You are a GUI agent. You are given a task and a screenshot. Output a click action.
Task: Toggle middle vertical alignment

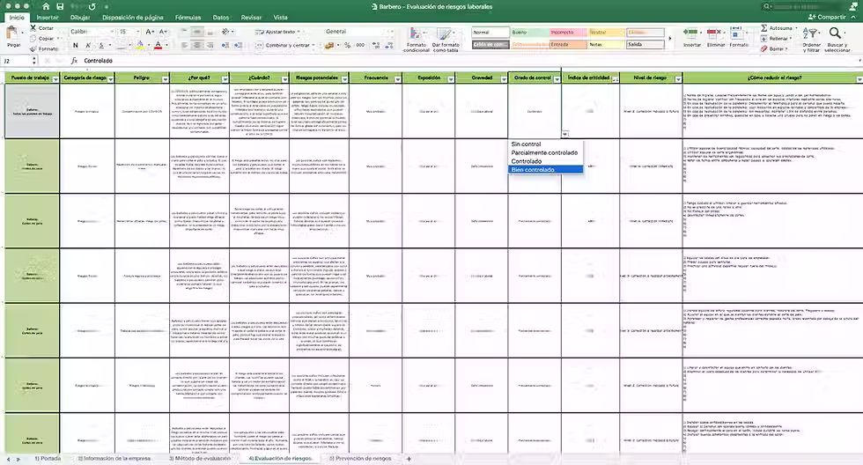(197, 32)
